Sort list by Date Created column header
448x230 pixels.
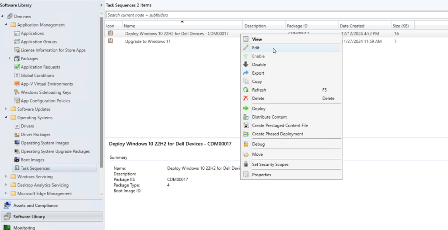(352, 26)
